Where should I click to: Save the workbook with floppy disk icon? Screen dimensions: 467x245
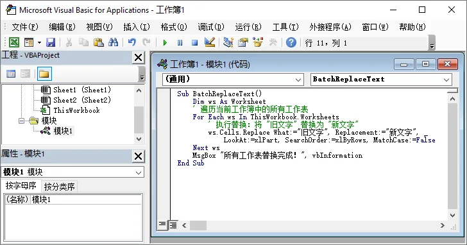click(x=51, y=42)
